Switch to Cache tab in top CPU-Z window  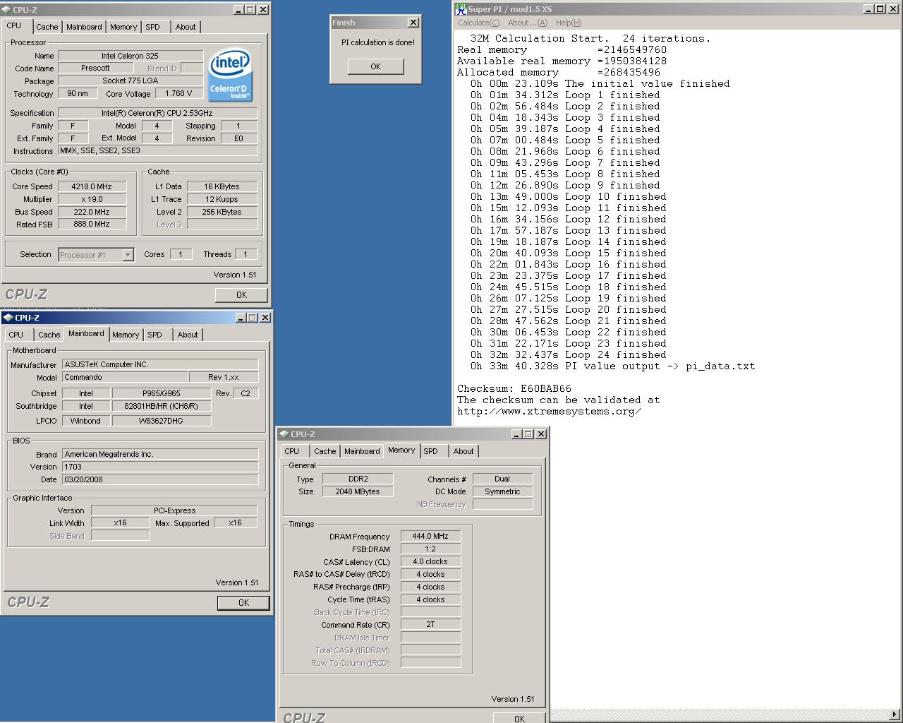pos(47,27)
